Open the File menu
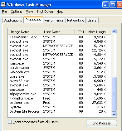This screenshot has width=122, height=131. pos(4,12)
